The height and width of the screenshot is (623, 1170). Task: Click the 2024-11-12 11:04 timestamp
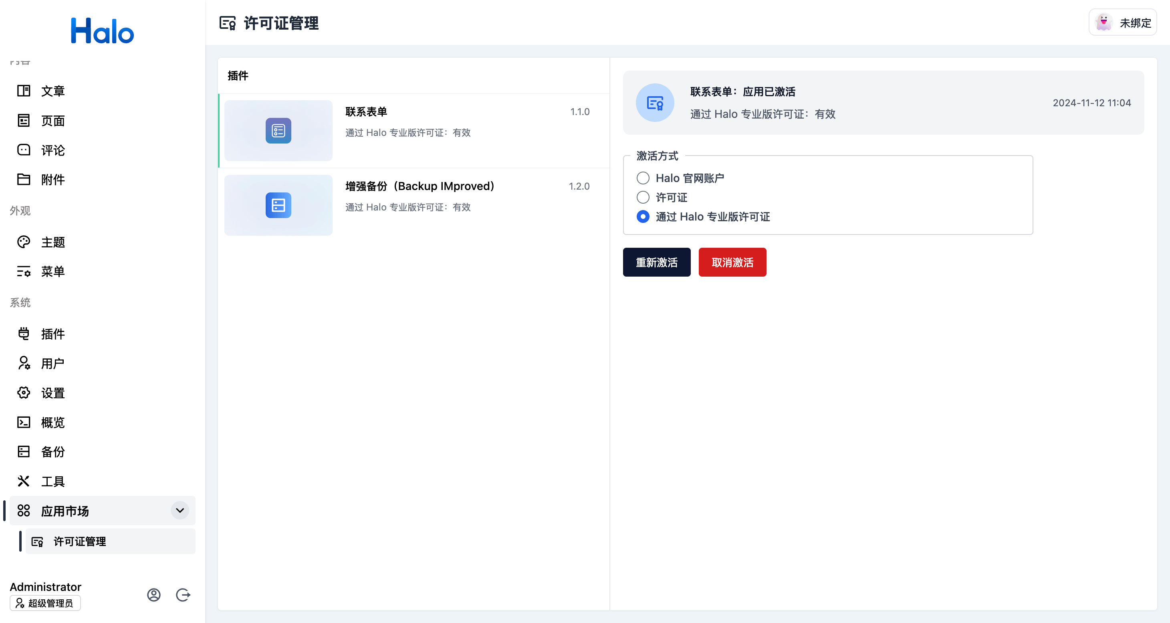point(1091,103)
